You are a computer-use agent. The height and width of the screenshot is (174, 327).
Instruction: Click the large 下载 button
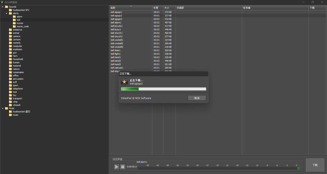coord(315,165)
